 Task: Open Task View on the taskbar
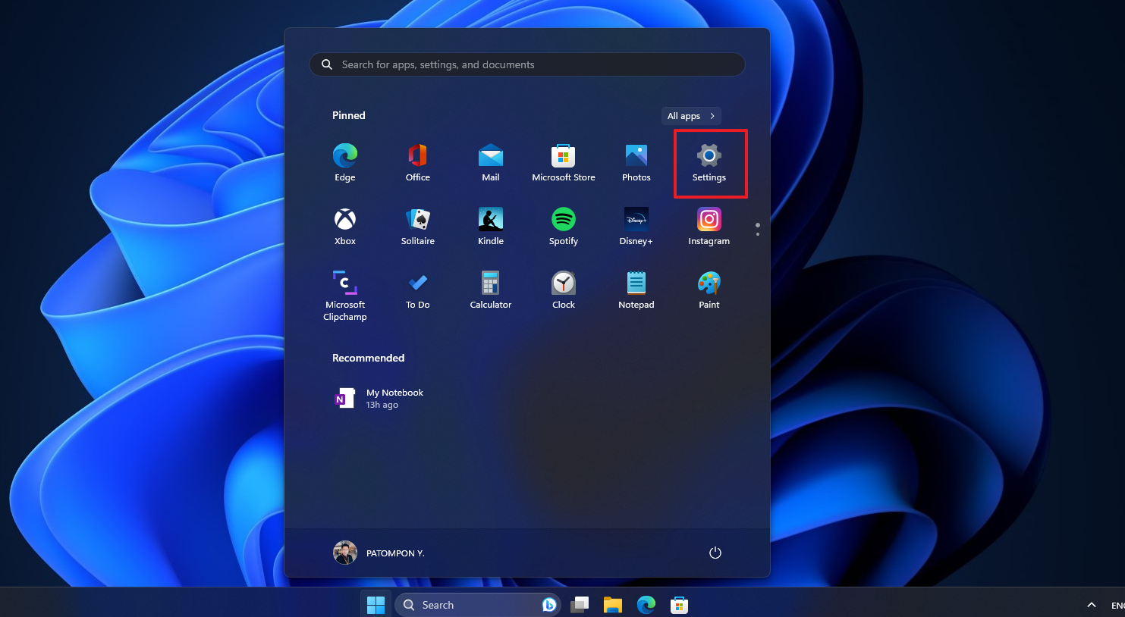(x=580, y=605)
